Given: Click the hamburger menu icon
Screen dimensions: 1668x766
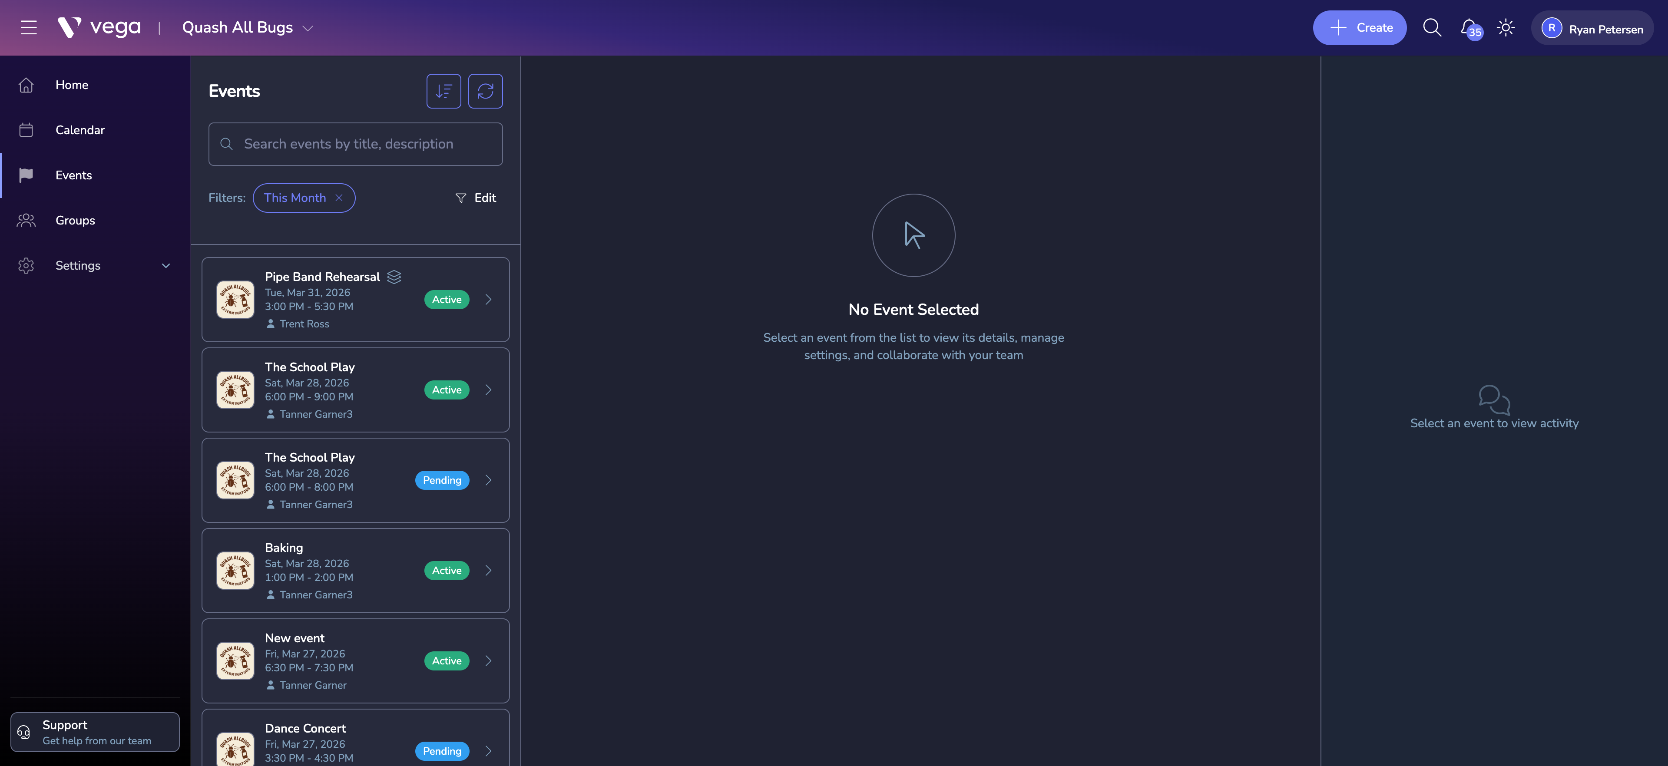Looking at the screenshot, I should click(x=29, y=28).
